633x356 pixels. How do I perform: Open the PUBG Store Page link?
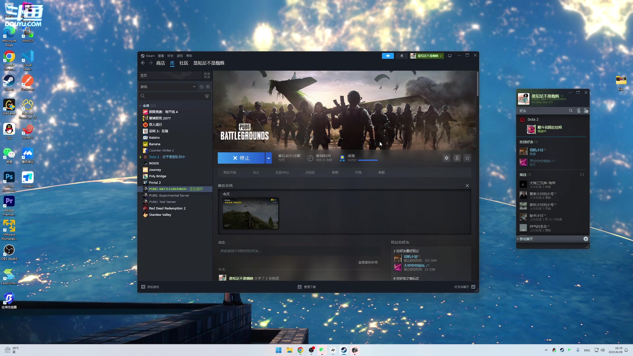point(230,172)
